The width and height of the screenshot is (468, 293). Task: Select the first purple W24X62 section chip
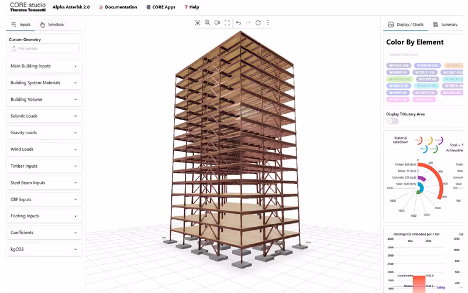[399, 66]
